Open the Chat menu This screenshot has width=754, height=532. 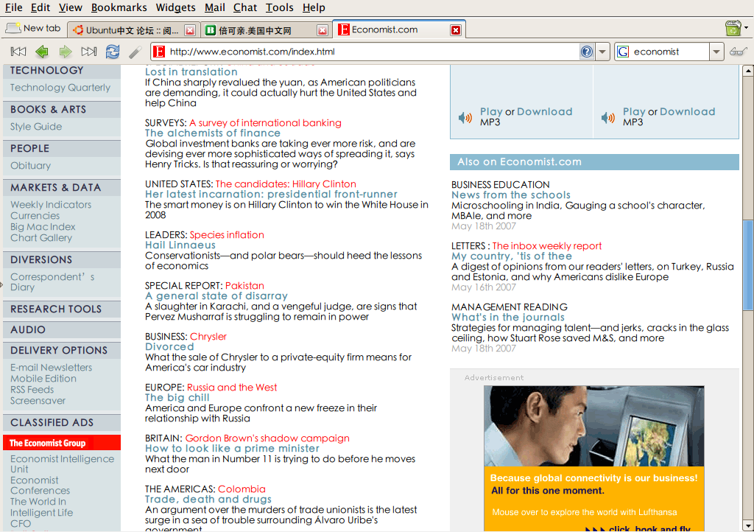click(244, 7)
